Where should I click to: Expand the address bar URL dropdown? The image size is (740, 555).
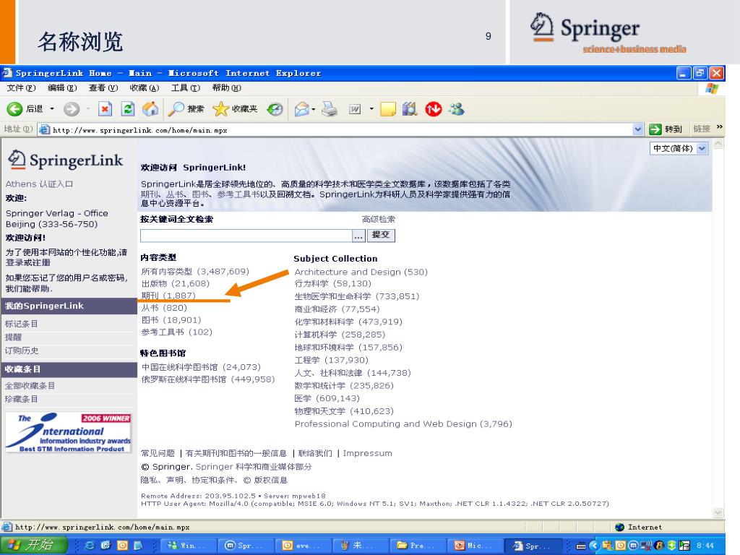[638, 129]
